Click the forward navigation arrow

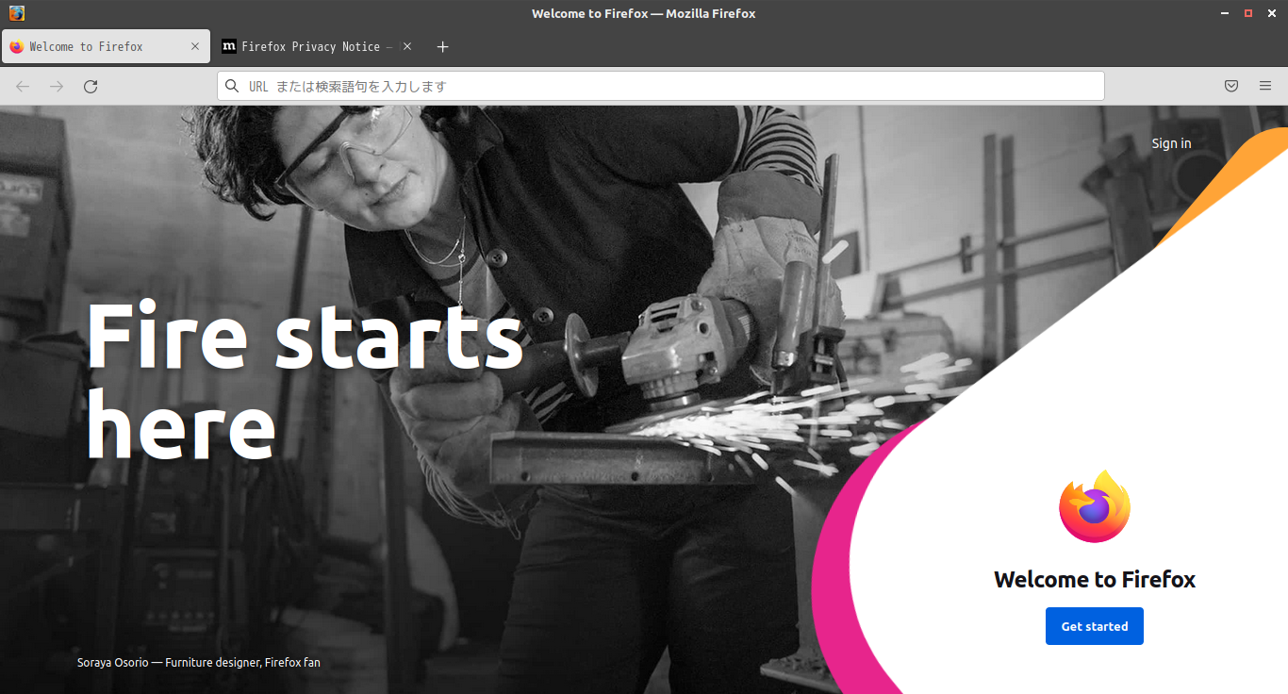pyautogui.click(x=57, y=86)
